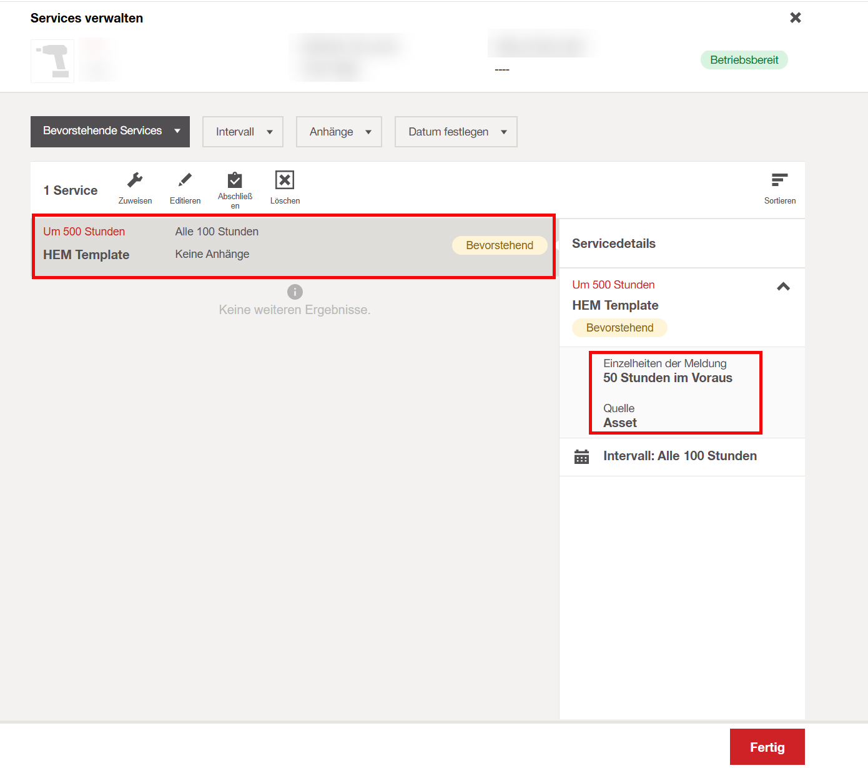Click the Bevorstehend badge in Servicedetails
Viewport: 868px width, 768px height.
[x=619, y=328]
